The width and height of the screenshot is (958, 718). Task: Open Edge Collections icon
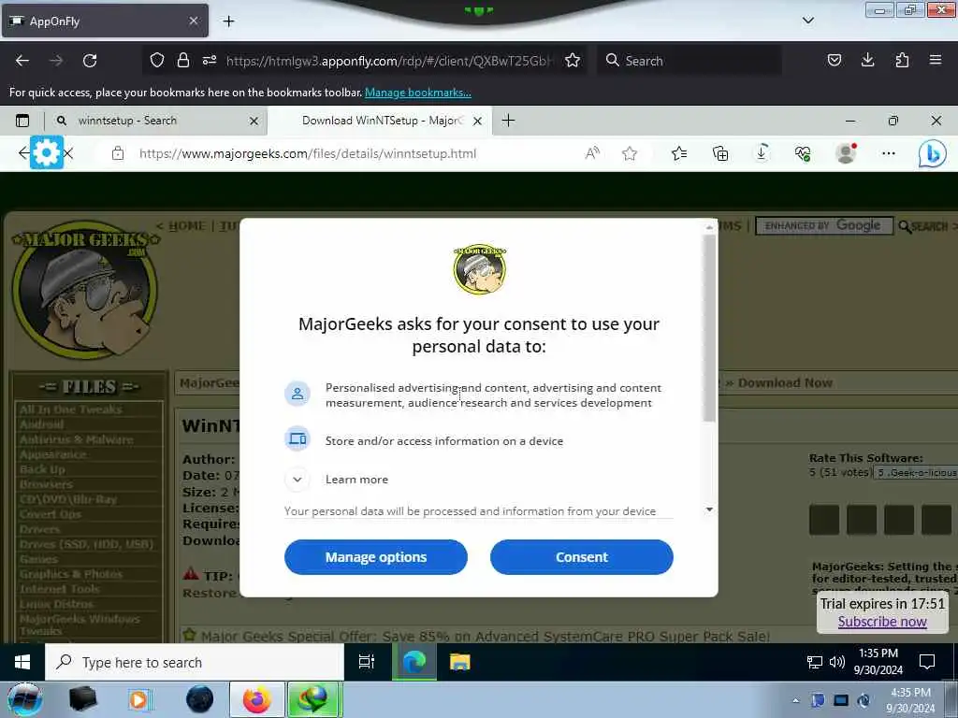pyautogui.click(x=720, y=153)
